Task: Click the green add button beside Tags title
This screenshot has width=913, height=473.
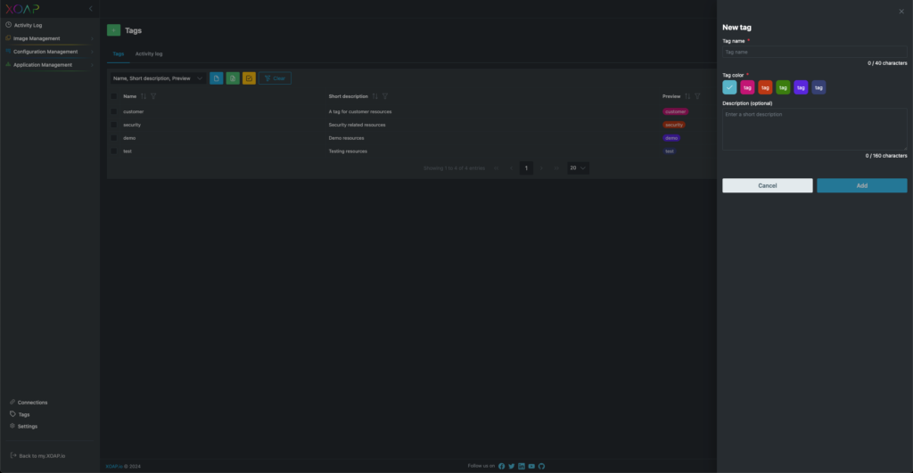Action: [x=113, y=30]
